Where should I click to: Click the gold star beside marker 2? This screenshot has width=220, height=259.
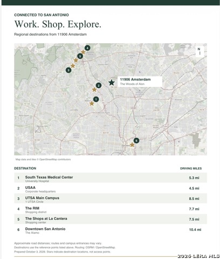(x=94, y=90)
